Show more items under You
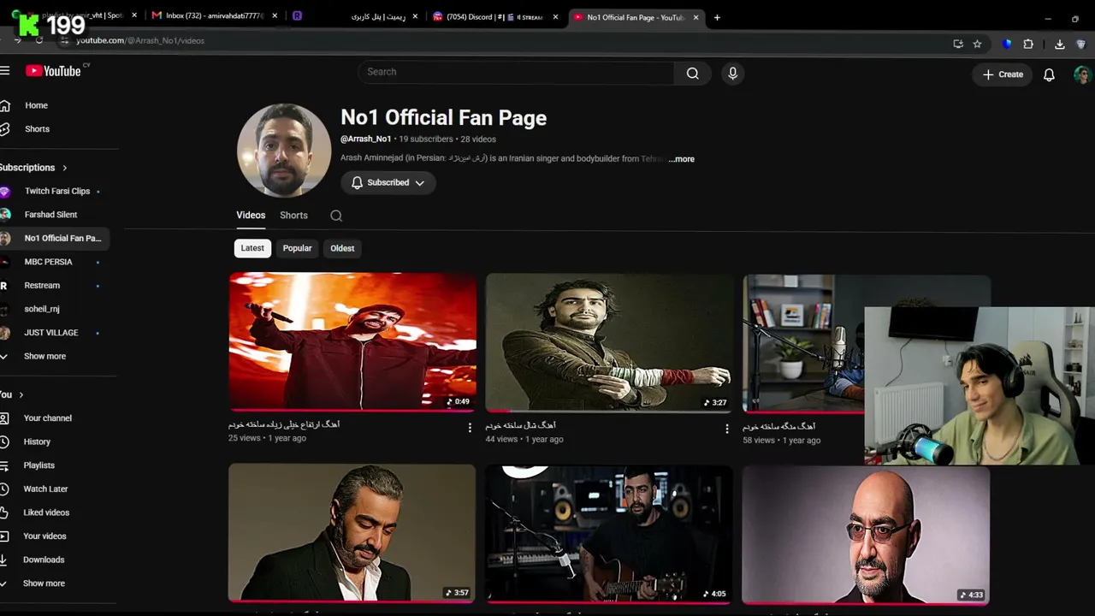1095x616 pixels. pyautogui.click(x=44, y=583)
